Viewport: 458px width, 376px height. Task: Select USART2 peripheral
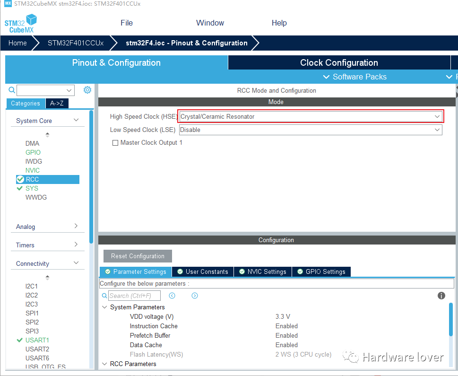click(37, 349)
